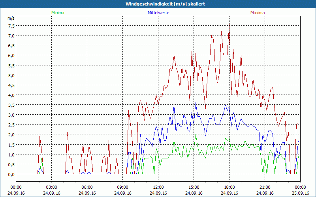Click the 0,5 y-axis value
Image resolution: width=316 pixels, height=197 pixels.
pyautogui.click(x=11, y=165)
